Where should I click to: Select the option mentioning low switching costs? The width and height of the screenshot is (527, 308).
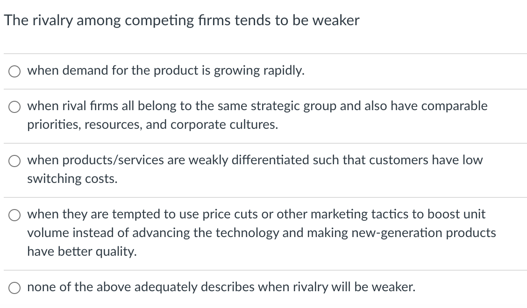point(14,161)
